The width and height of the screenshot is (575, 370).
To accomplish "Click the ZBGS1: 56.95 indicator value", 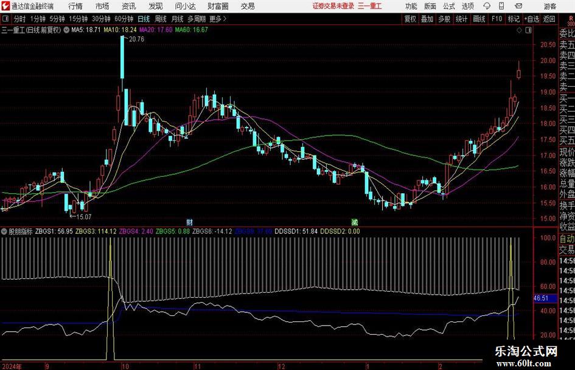I will click(x=54, y=231).
